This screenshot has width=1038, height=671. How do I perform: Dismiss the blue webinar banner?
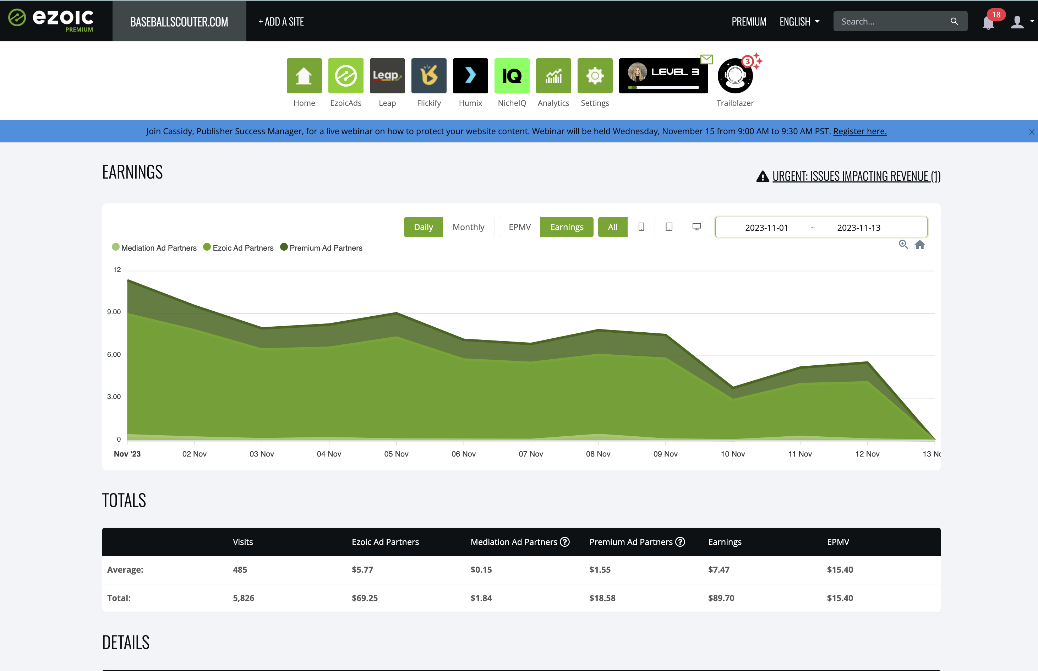point(1032,132)
